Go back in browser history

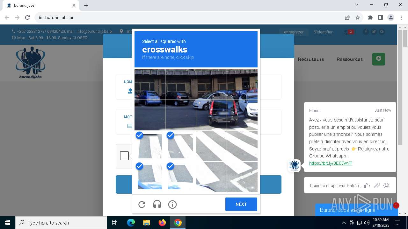[7, 17]
